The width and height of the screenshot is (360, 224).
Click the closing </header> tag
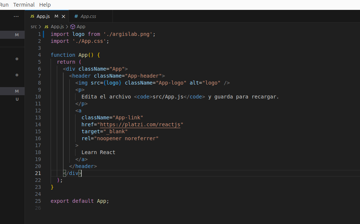point(83,166)
